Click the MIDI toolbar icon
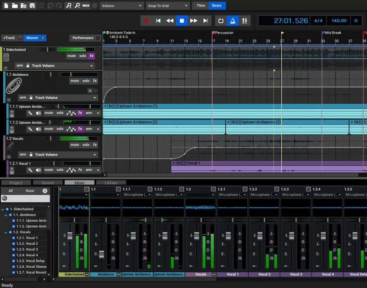Image resolution: width=367 pixels, height=288 pixels. 86,6
